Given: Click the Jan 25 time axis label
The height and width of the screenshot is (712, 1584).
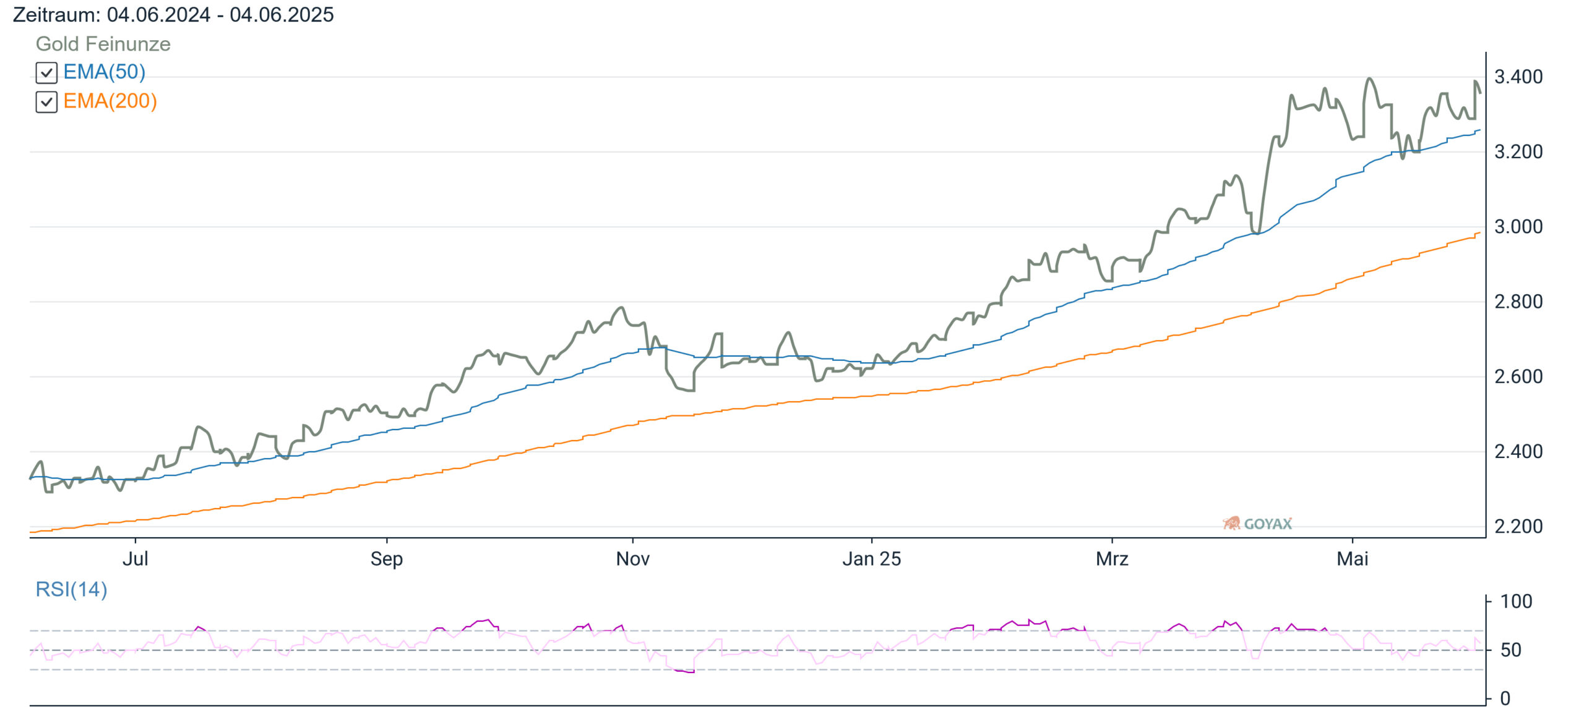Looking at the screenshot, I should click(872, 559).
